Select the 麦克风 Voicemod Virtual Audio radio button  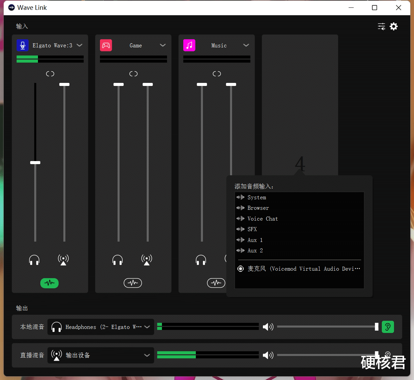point(241,268)
